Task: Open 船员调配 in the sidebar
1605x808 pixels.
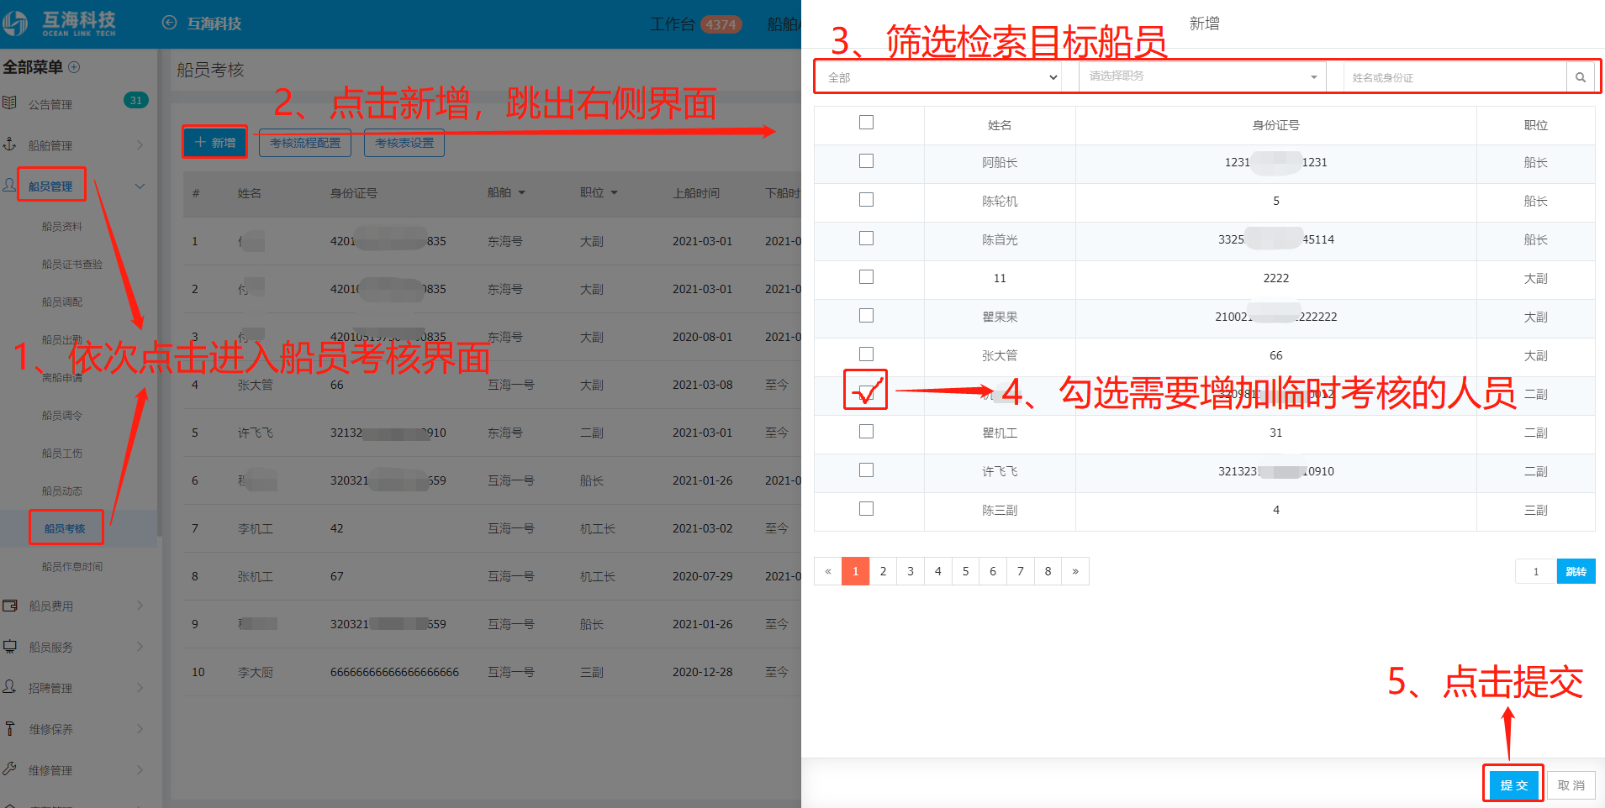Action: (62, 302)
